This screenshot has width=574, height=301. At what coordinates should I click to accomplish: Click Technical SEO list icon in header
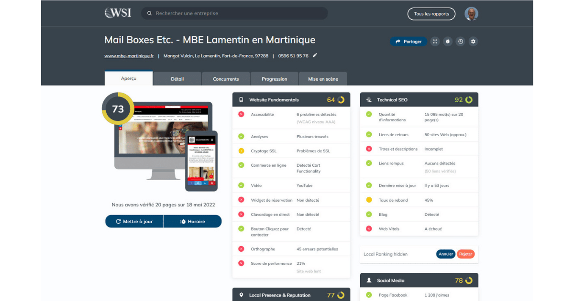tap(369, 100)
